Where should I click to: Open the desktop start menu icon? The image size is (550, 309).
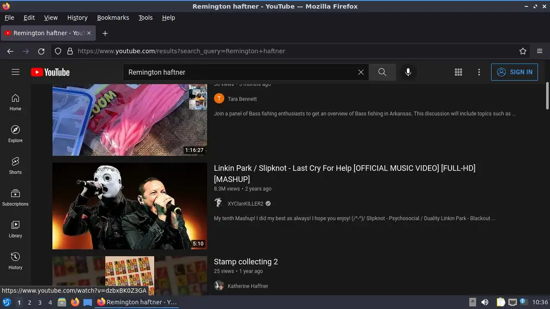pos(6,302)
